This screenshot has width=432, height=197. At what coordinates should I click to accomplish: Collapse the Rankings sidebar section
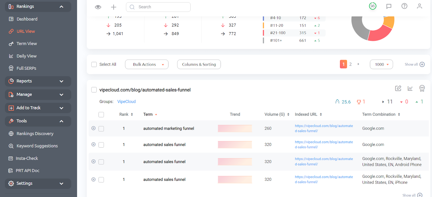(38, 6)
